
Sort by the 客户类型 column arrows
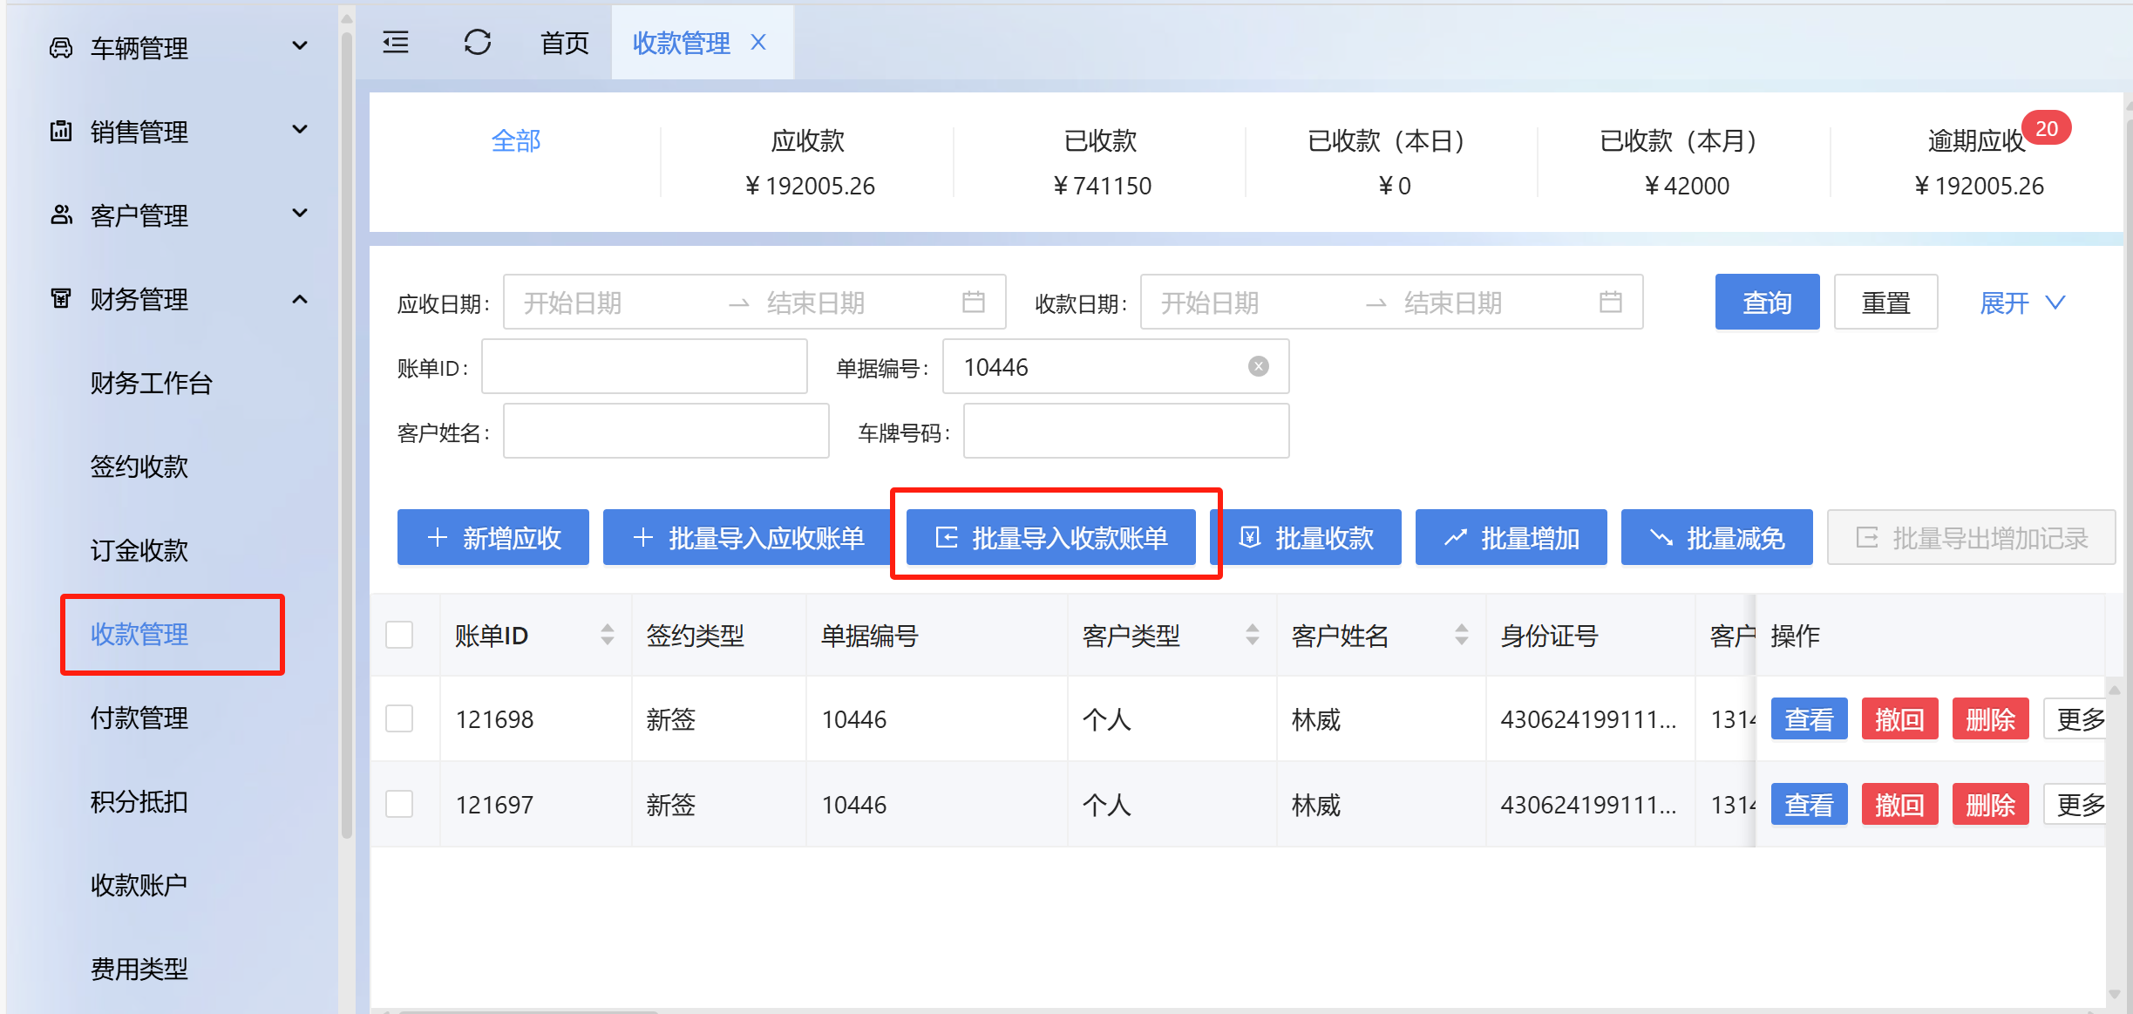point(1253,635)
